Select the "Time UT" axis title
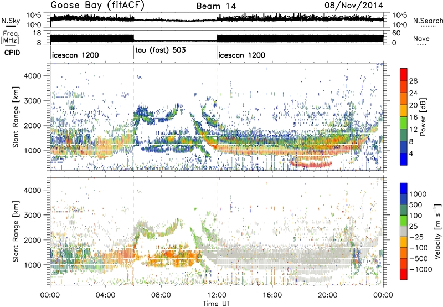Image resolution: width=443 pixels, height=307 pixels. click(217, 304)
